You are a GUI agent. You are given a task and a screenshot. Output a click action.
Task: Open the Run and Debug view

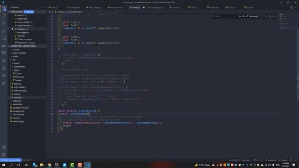click(x=4, y=31)
